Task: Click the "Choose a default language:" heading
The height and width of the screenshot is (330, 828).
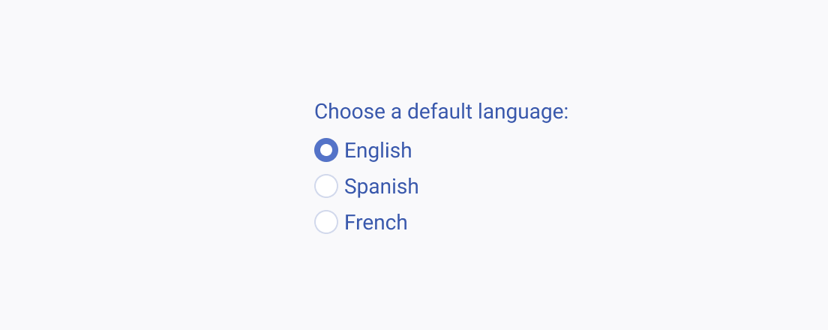Action: point(441,112)
